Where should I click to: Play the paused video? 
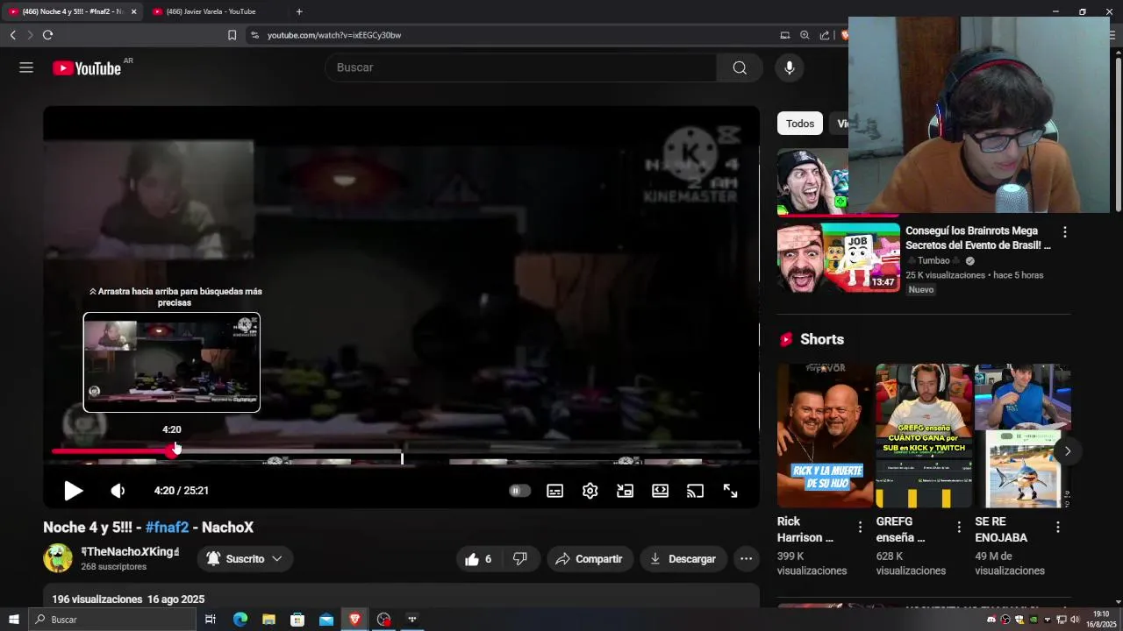74,491
